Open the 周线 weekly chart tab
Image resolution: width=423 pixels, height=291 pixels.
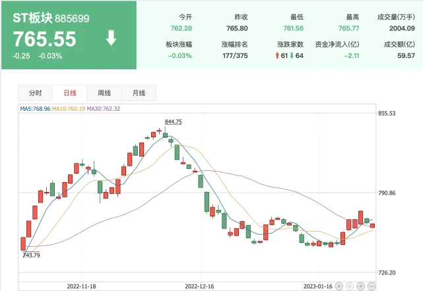point(104,93)
